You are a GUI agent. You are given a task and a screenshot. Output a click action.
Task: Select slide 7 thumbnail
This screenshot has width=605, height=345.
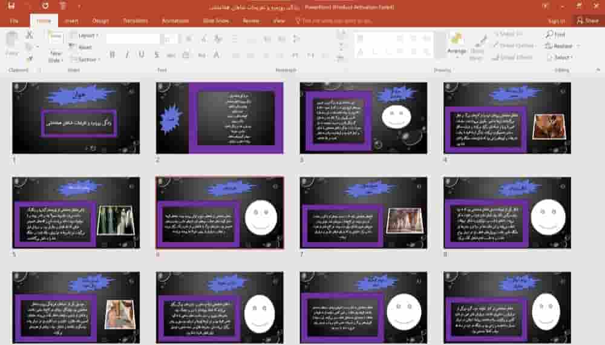coord(363,212)
